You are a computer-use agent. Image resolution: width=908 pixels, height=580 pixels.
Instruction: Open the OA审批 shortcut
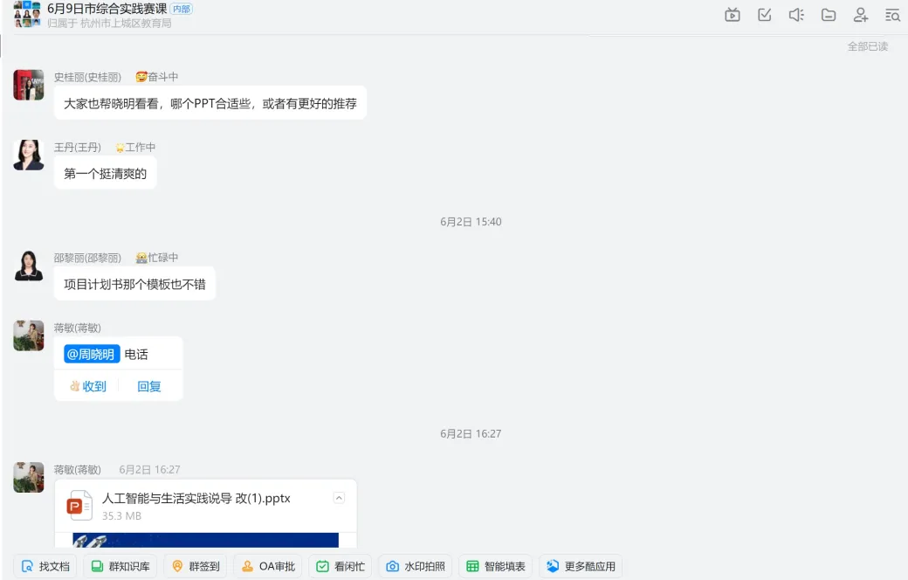[x=268, y=566]
